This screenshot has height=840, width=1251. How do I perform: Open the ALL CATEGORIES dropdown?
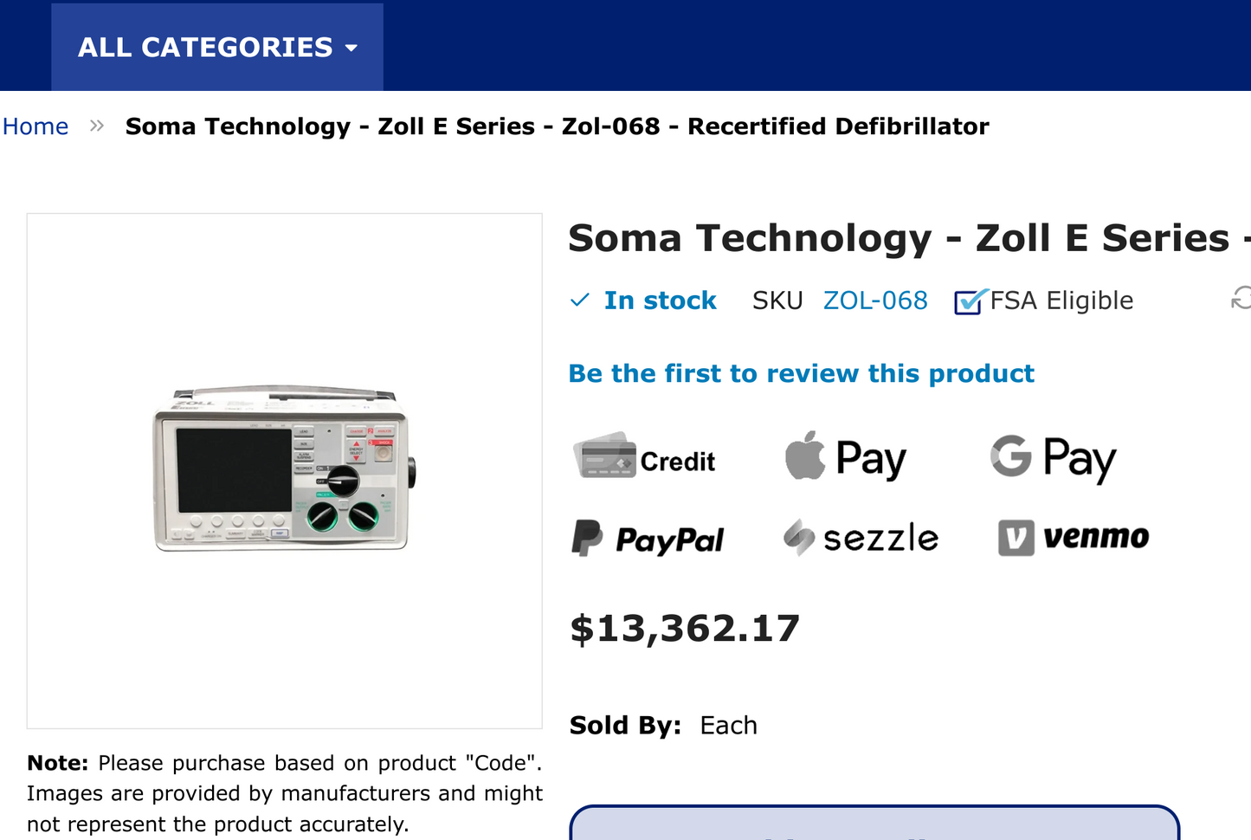[x=216, y=47]
